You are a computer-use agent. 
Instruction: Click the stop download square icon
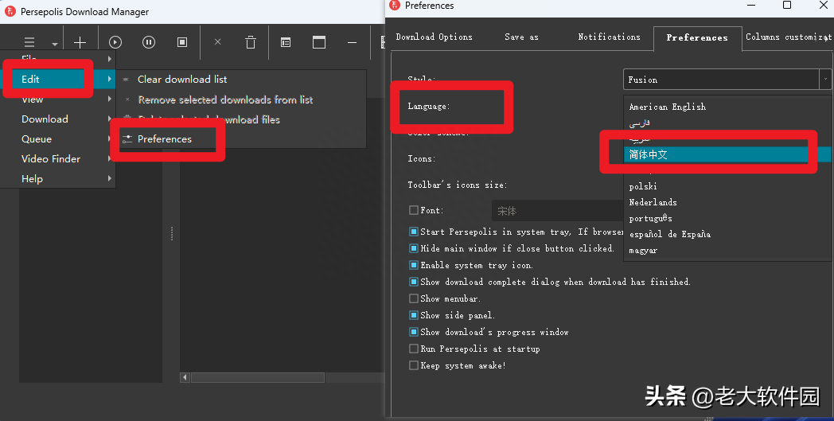pyautogui.click(x=182, y=42)
